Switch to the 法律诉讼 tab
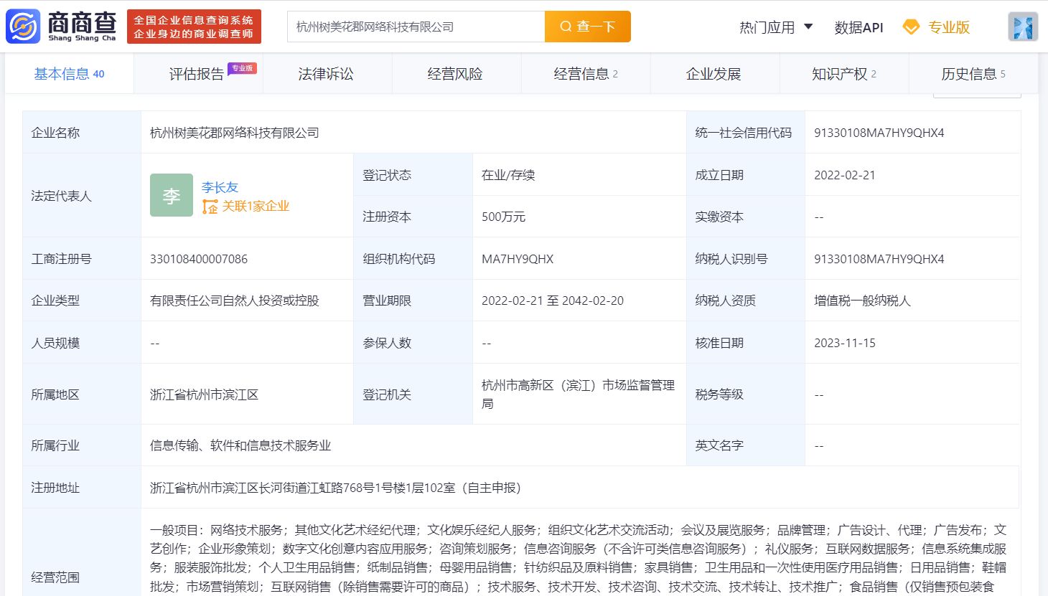The width and height of the screenshot is (1048, 596). pos(327,74)
